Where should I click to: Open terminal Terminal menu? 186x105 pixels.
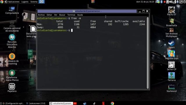click(71, 15)
